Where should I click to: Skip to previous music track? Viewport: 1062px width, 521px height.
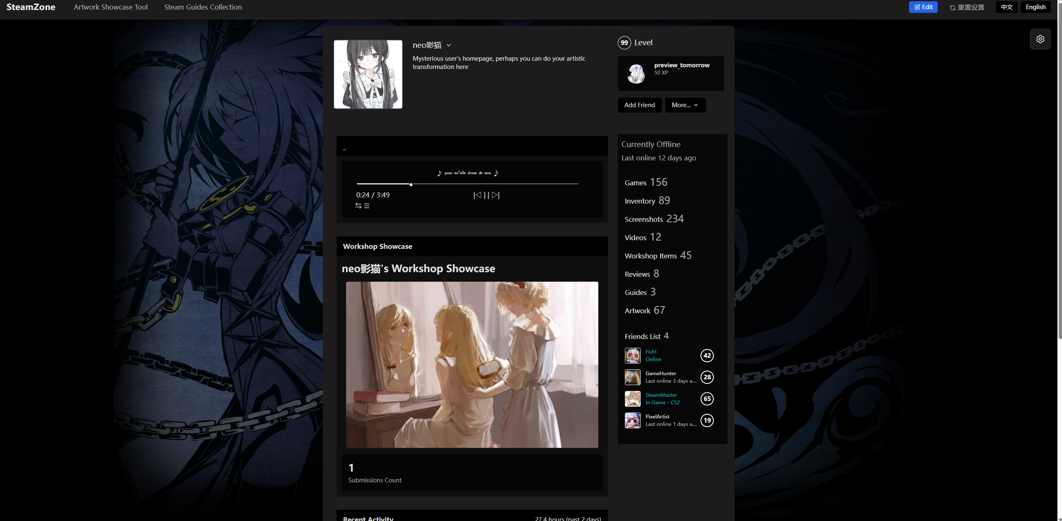(477, 195)
